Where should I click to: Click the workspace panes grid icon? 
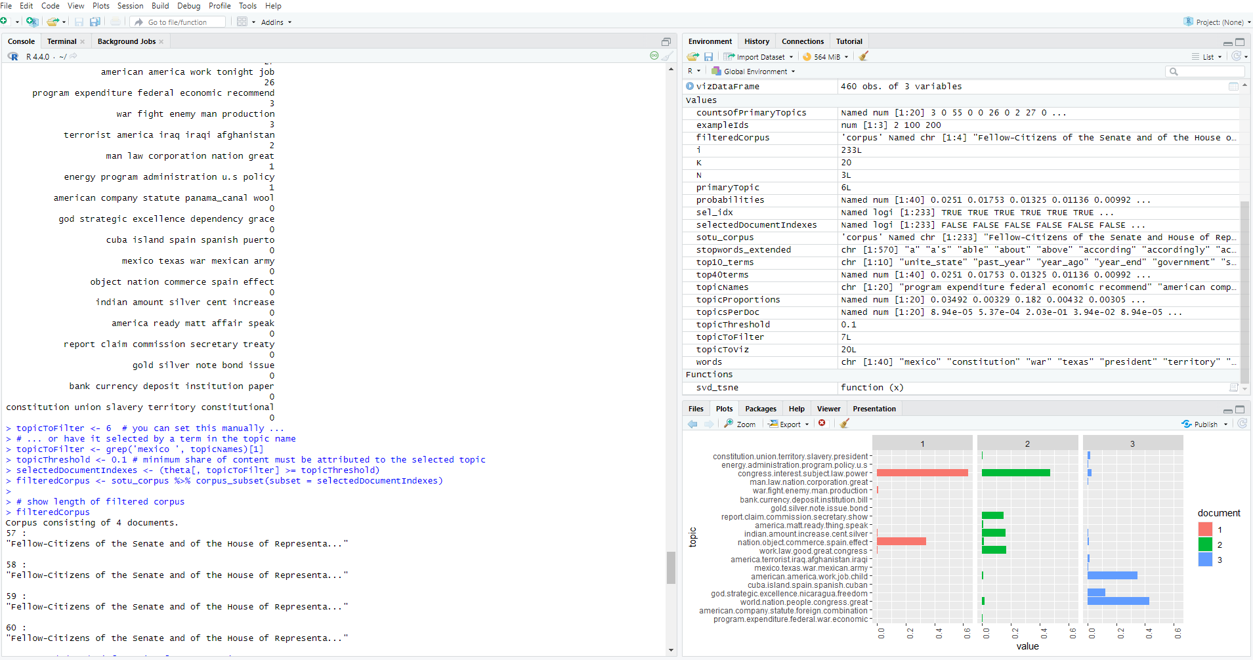pos(242,22)
